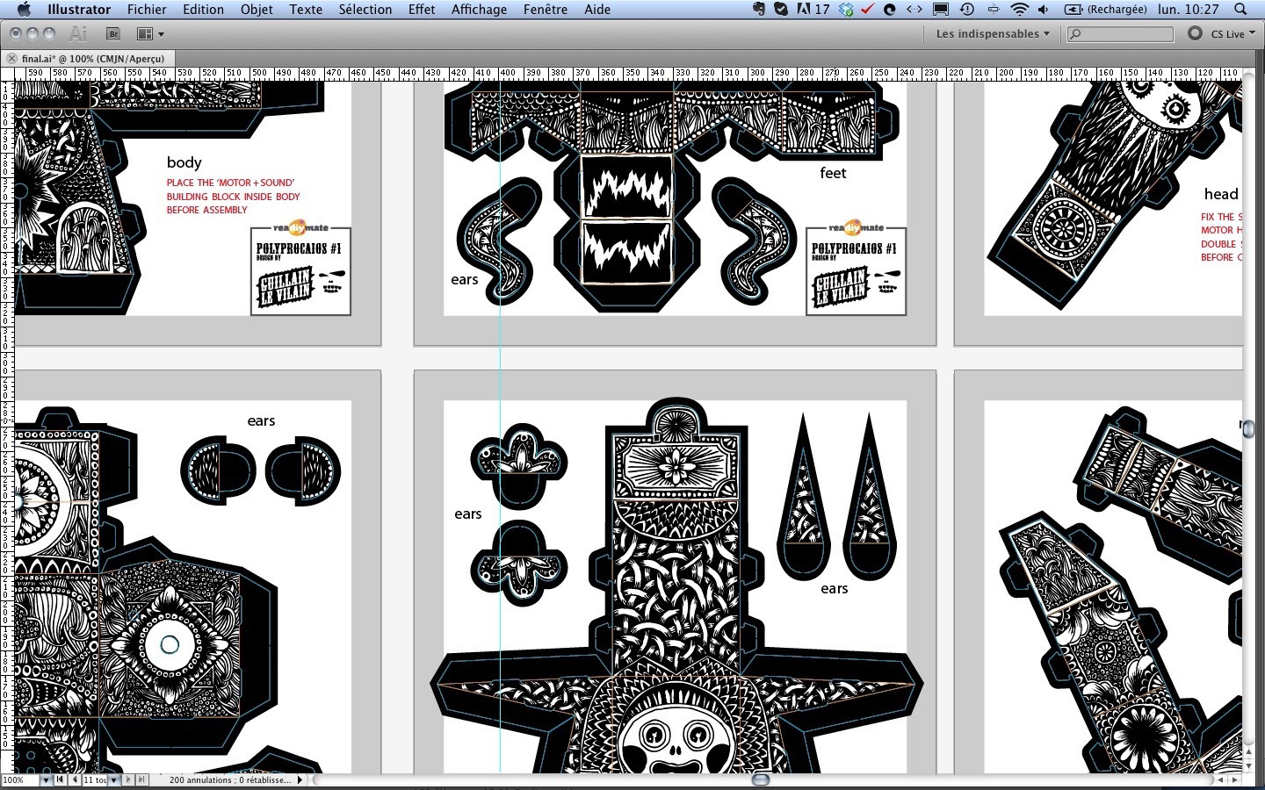1265x790 pixels.
Task: Click the CS Live circle icon
Action: click(x=1195, y=33)
